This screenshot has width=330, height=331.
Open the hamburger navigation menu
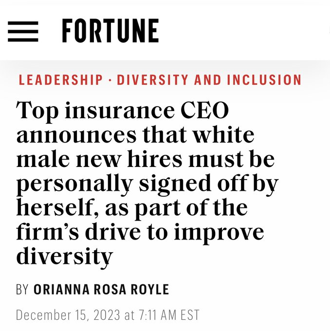23,32
